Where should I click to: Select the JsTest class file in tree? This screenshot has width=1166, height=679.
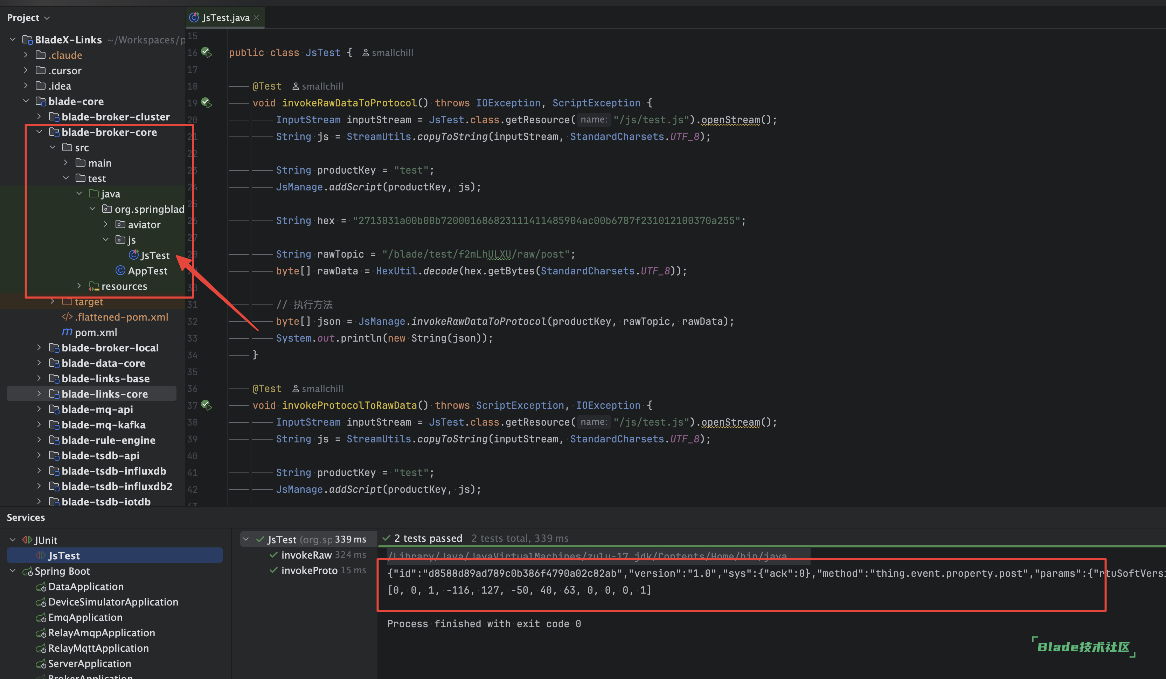[x=154, y=255]
